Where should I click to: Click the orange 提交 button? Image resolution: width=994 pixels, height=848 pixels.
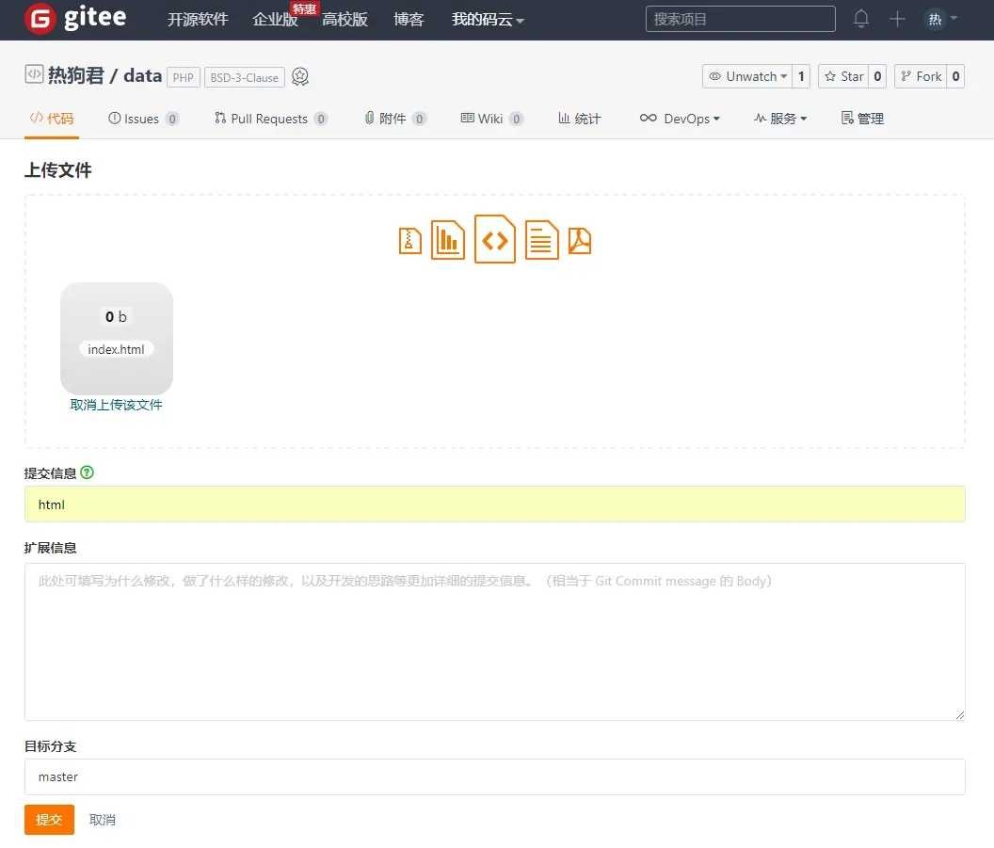[50, 820]
